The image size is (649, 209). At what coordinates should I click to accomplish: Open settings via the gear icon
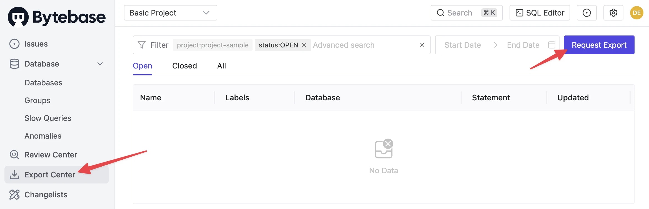pyautogui.click(x=613, y=13)
